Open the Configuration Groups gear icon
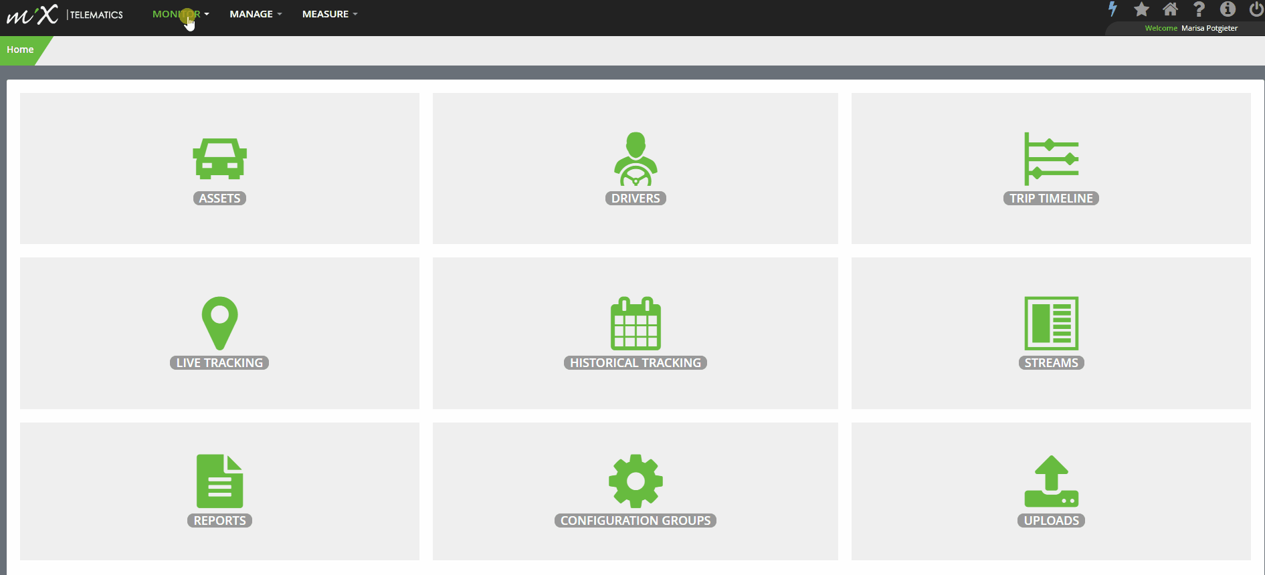The width and height of the screenshot is (1265, 575). click(x=636, y=481)
